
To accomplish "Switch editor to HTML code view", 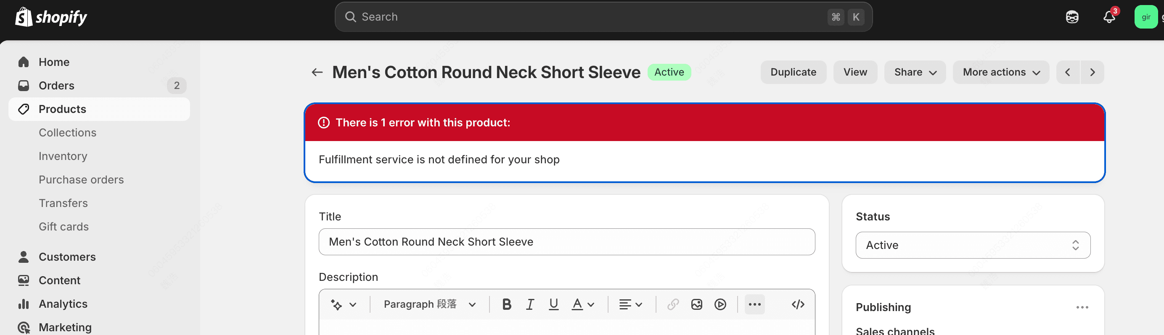I will pyautogui.click(x=798, y=305).
